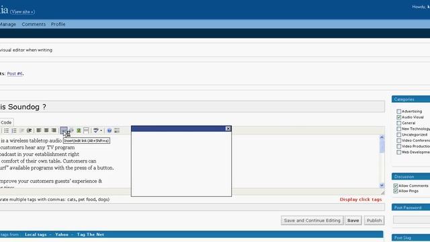Click the editor scrollbar down arrow
Viewport: 430px width, 242px height.
[x=382, y=186]
